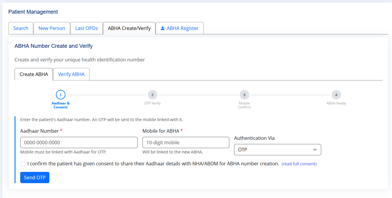
Task: Select step 2 OTP Verify circle
Action: point(152,95)
